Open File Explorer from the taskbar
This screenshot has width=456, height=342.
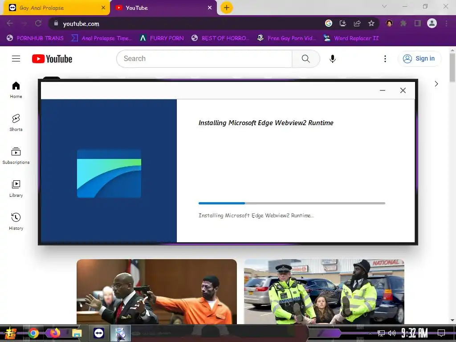pyautogui.click(x=77, y=333)
